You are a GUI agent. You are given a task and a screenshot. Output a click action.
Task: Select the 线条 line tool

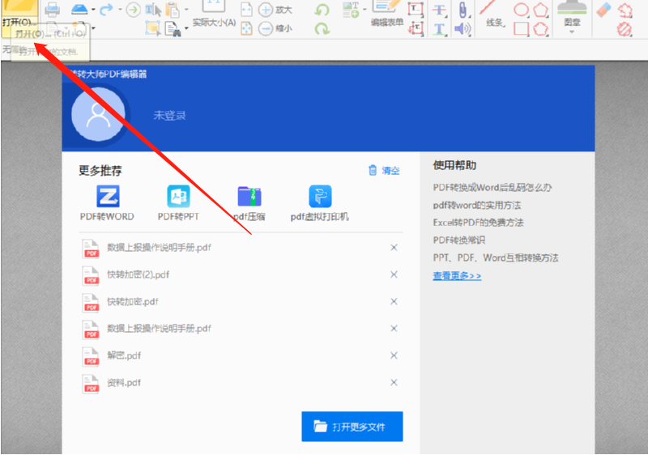pos(494,14)
